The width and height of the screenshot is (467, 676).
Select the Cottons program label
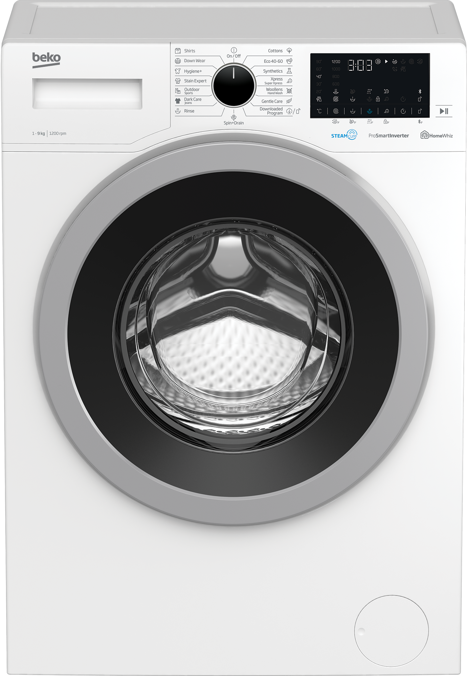coord(275,51)
